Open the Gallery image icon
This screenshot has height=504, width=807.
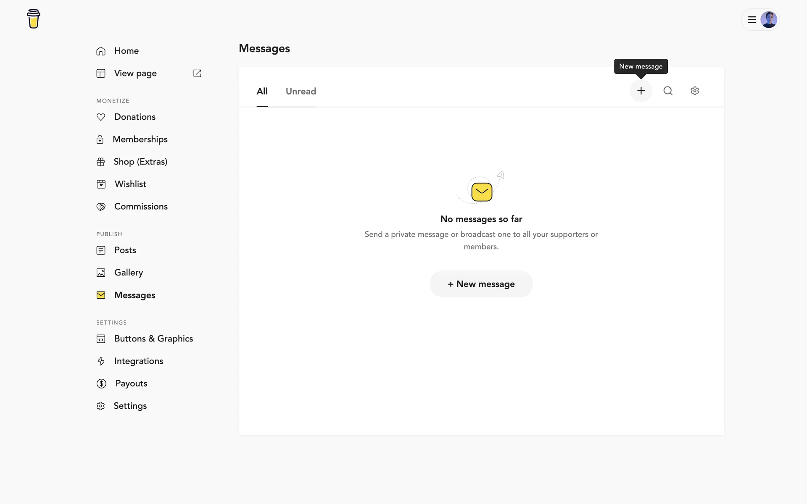point(101,273)
